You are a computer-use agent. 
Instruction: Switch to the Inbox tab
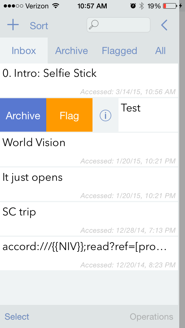pyautogui.click(x=24, y=51)
